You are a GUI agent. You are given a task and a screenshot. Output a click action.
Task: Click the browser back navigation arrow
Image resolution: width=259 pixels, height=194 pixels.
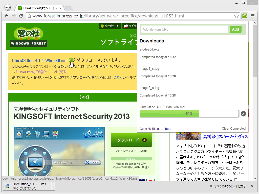click(6, 16)
